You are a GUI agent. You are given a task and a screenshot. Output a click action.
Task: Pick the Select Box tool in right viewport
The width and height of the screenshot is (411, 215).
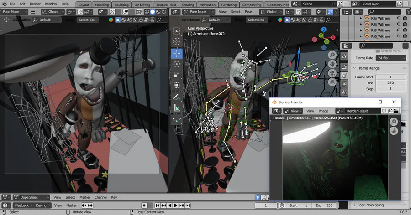177,31
